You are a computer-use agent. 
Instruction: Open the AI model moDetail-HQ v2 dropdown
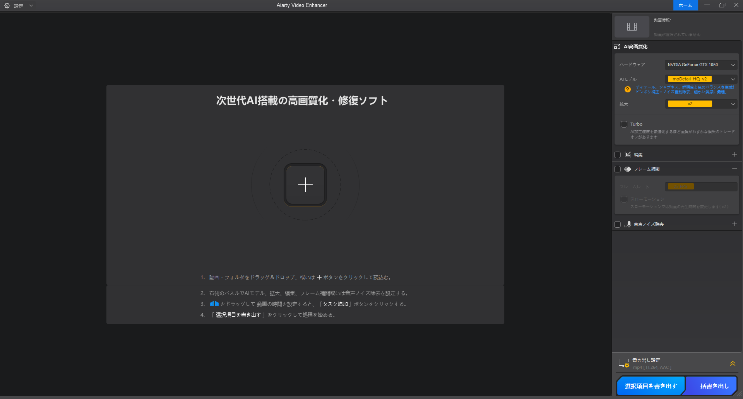pyautogui.click(x=701, y=79)
